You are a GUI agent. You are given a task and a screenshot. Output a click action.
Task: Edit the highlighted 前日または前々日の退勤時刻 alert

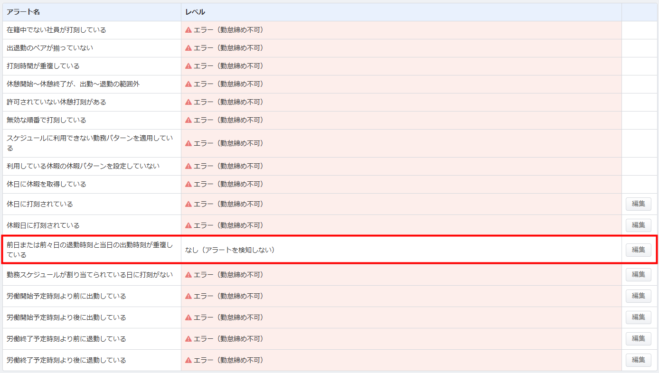tap(638, 250)
